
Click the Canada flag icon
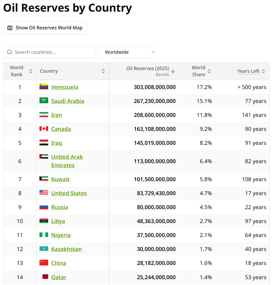(x=44, y=129)
